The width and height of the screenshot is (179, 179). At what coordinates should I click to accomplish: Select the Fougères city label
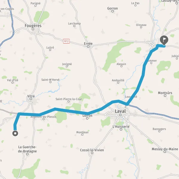click(x=33, y=26)
